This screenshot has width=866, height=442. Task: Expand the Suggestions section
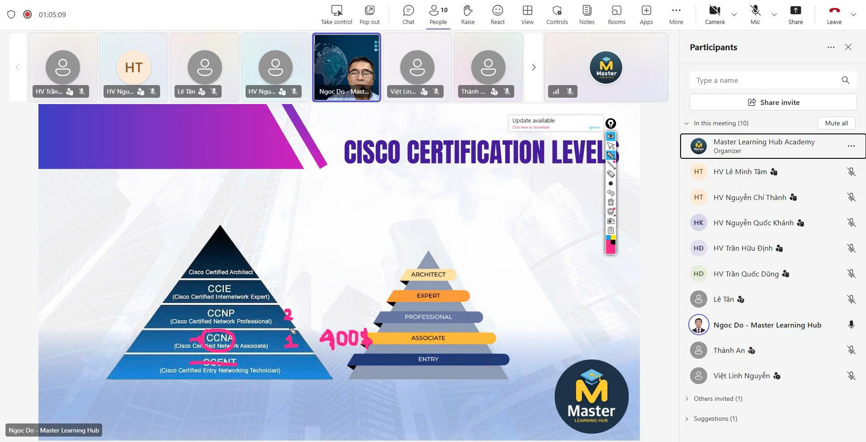click(687, 418)
